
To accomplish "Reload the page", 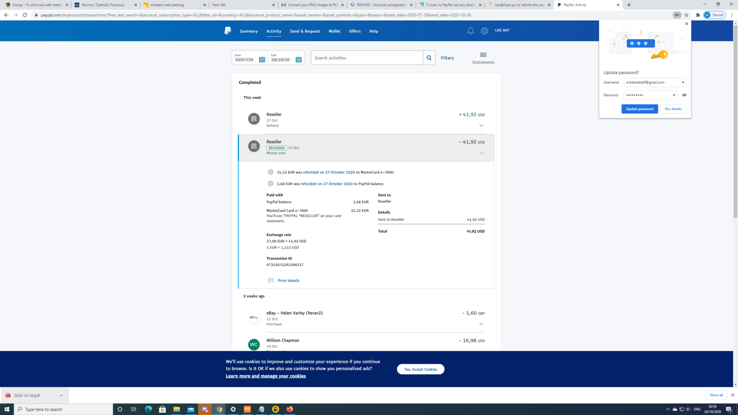I will click(x=25, y=15).
